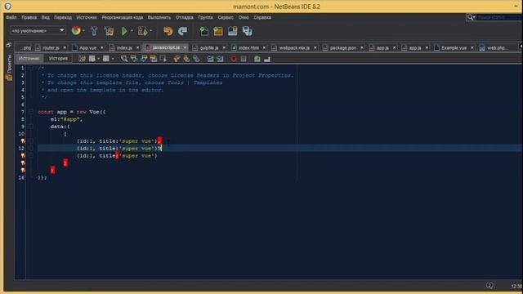The image size is (523, 294).
Task: Open the Chrome browser selection icon
Action: pos(76,31)
